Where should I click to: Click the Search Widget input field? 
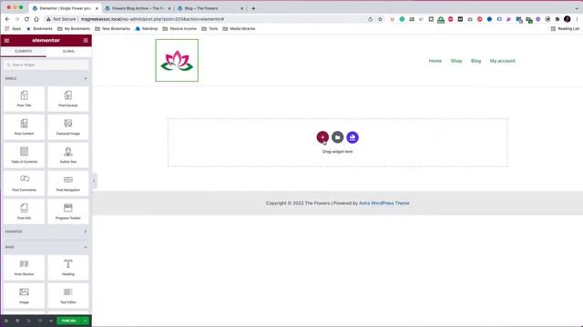(46, 64)
